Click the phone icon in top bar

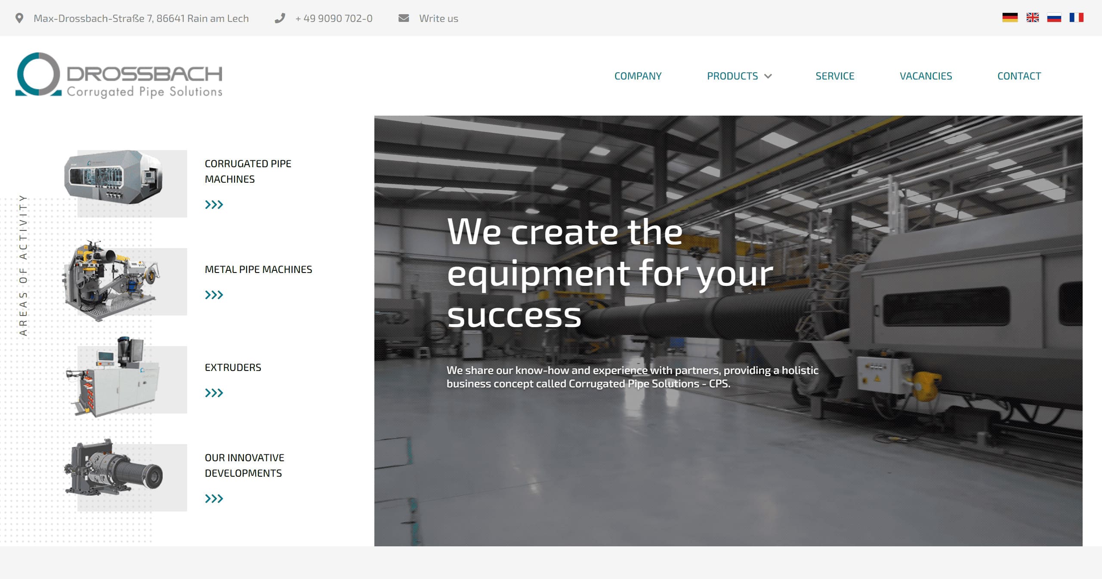[280, 18]
